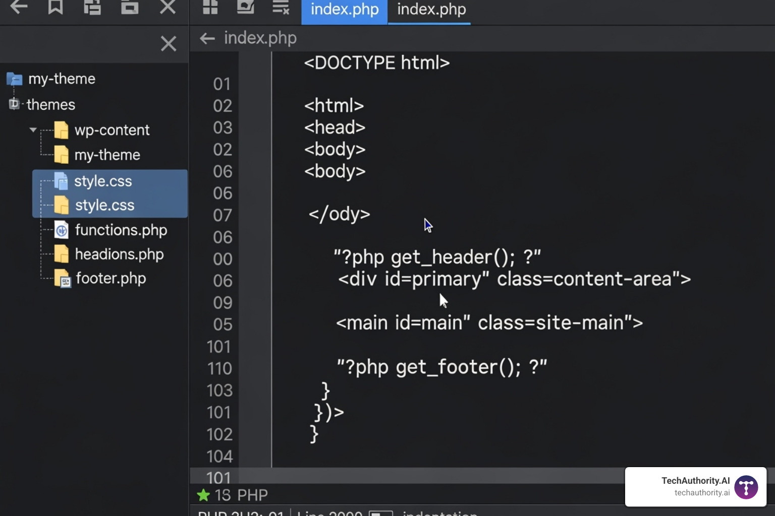Open the TechAuthority.AI badge
775x516 pixels.
[x=695, y=487]
